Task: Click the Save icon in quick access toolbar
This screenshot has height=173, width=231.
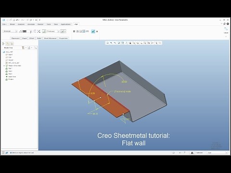Action: pyautogui.click(x=14, y=20)
